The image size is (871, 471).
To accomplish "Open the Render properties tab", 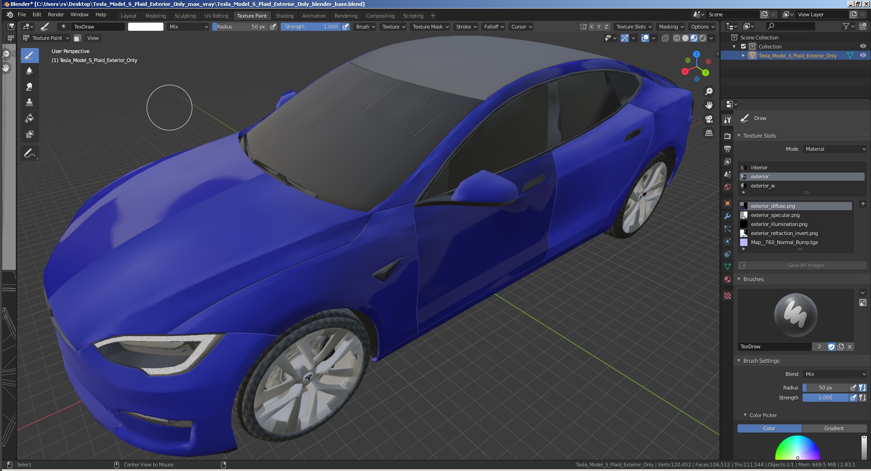I will [x=727, y=136].
